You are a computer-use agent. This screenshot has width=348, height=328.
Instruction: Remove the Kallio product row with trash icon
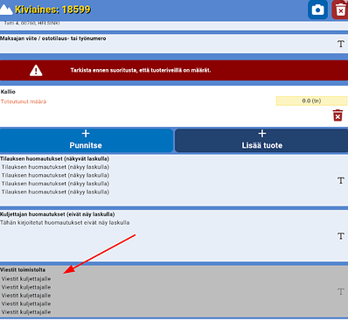(338, 115)
